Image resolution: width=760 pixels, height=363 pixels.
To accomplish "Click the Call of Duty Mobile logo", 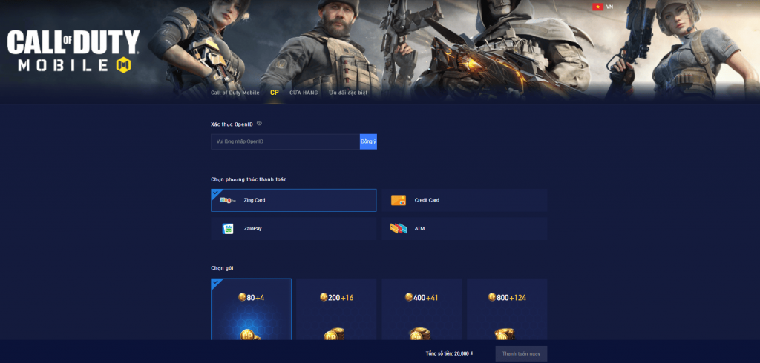I will pos(73,50).
